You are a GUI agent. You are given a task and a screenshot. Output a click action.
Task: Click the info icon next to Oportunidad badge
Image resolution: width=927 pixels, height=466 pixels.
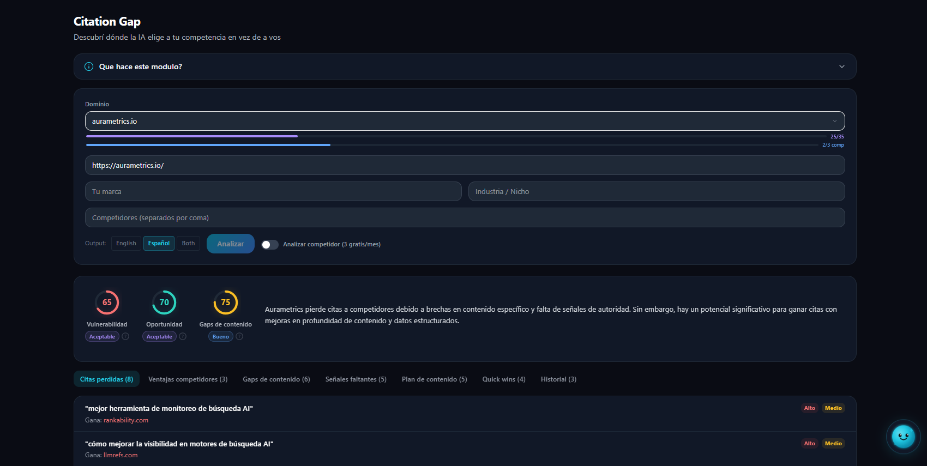[x=183, y=336]
